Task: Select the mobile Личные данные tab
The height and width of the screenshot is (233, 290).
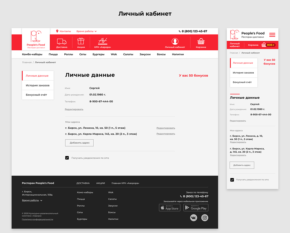Action: [x=244, y=63]
